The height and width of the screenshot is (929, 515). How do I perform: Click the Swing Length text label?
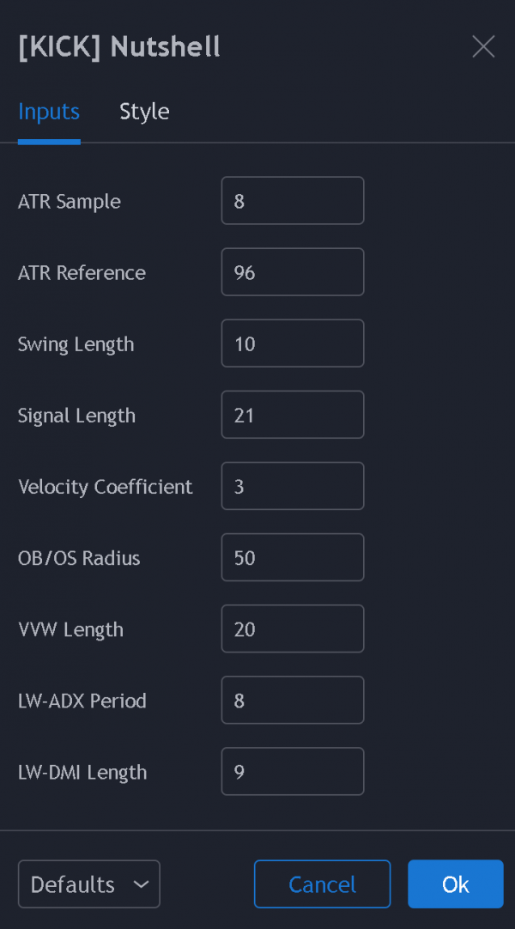coord(76,344)
